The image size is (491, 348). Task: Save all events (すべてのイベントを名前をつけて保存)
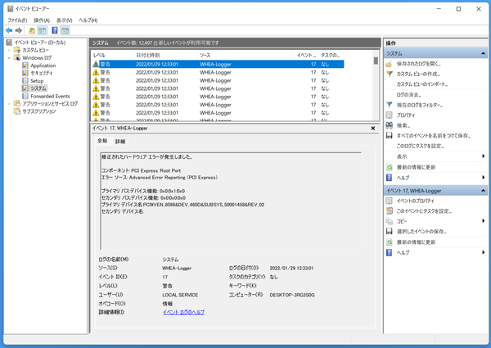pyautogui.click(x=434, y=136)
